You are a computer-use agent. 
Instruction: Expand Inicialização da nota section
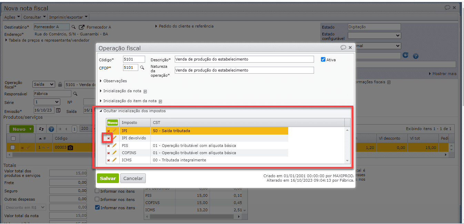pos(120,91)
